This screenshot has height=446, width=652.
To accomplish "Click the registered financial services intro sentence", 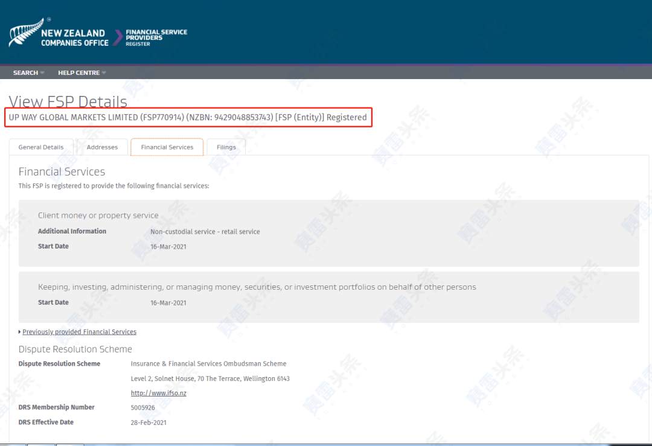I will click(x=113, y=186).
